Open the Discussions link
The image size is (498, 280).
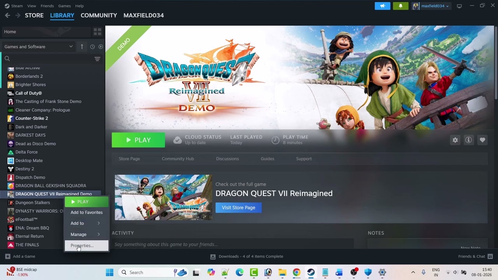[x=227, y=159]
